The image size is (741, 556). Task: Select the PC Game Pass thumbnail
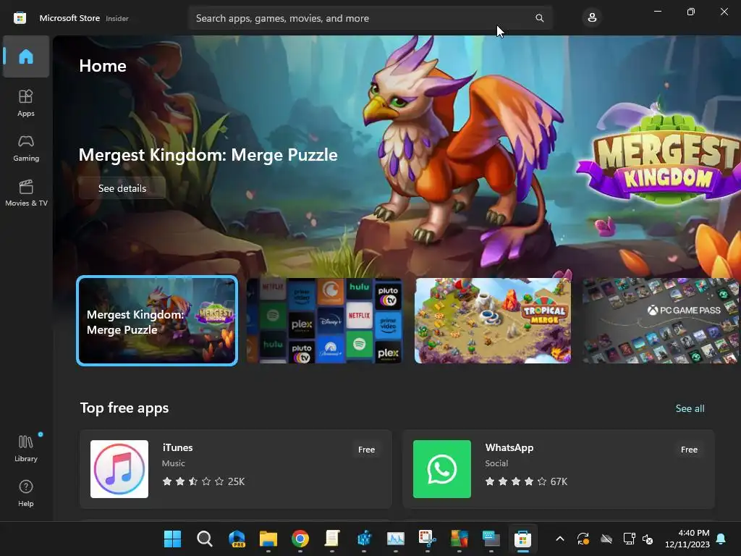click(x=661, y=321)
